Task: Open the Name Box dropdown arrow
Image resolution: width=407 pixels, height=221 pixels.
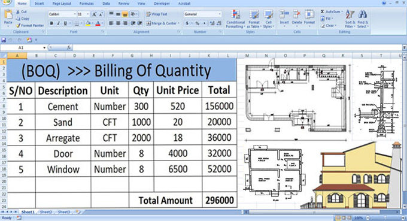Action: point(44,48)
